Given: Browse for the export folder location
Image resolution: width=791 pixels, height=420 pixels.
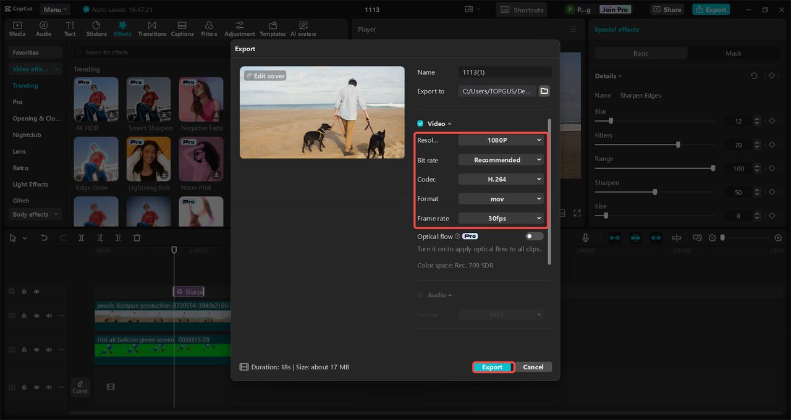Looking at the screenshot, I should [544, 91].
